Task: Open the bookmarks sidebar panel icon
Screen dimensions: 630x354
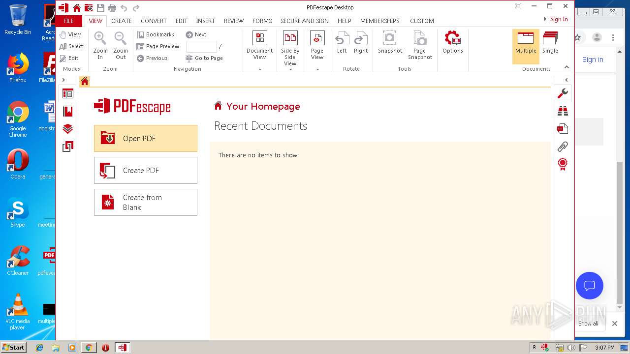Action: (68, 111)
